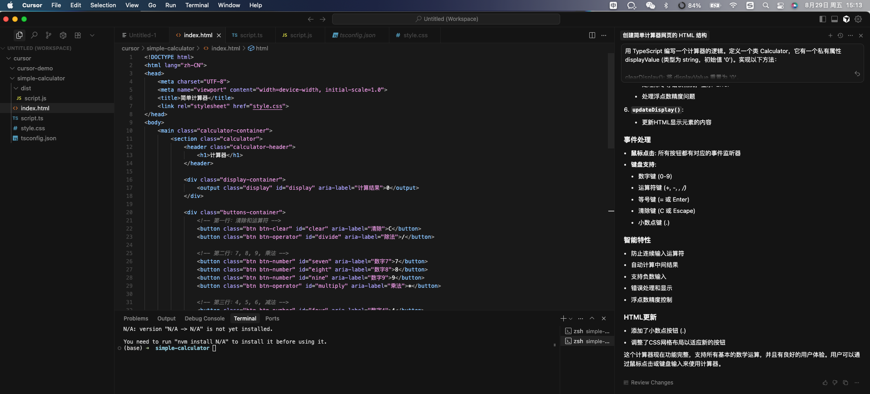Open macOS Control Center icon
Screen dimensions: 870x394
pyautogui.click(x=780, y=5)
